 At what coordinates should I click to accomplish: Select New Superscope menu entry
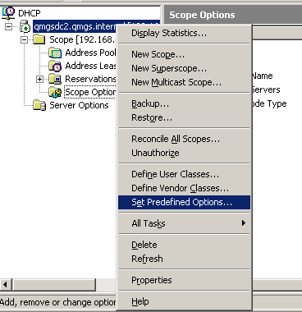click(x=185, y=68)
